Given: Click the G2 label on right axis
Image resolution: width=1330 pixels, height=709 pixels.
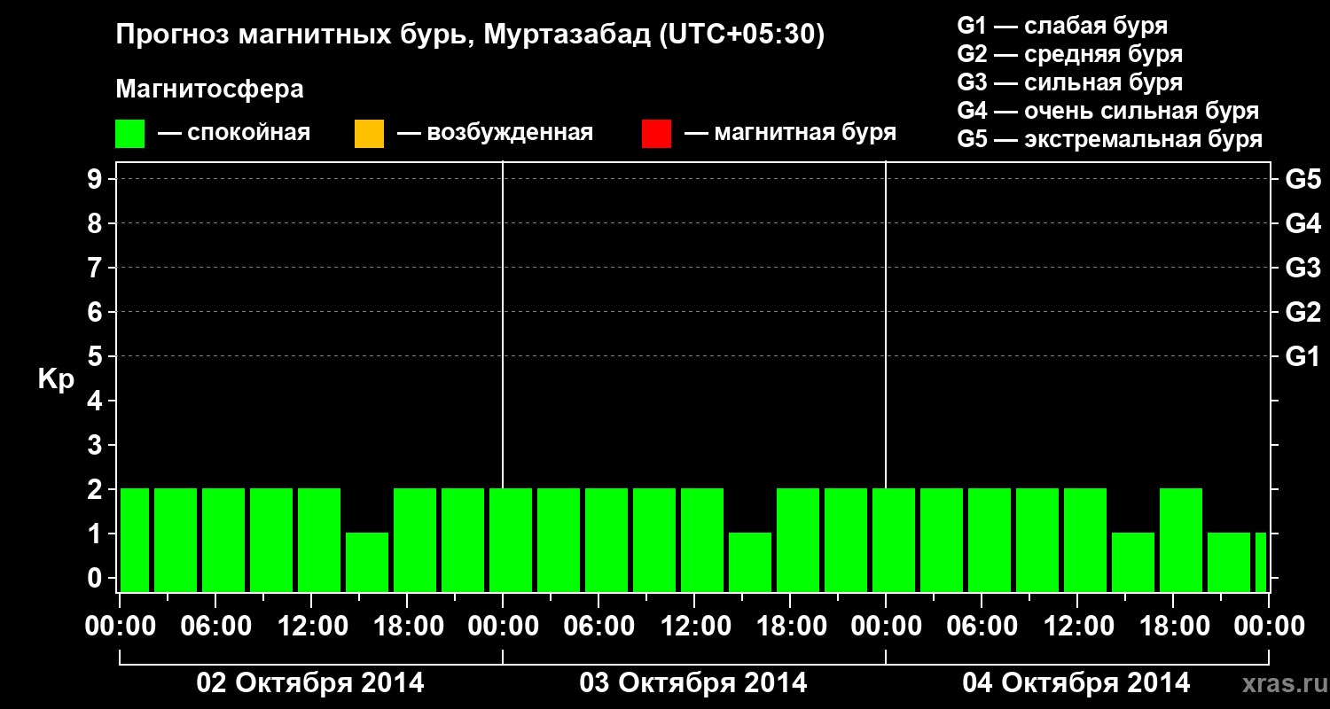Looking at the screenshot, I should click(1303, 312).
